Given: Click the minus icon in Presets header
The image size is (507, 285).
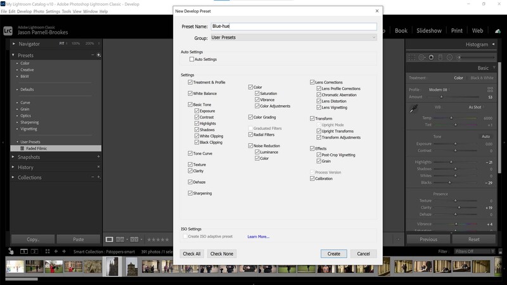Looking at the screenshot, I should (x=93, y=55).
